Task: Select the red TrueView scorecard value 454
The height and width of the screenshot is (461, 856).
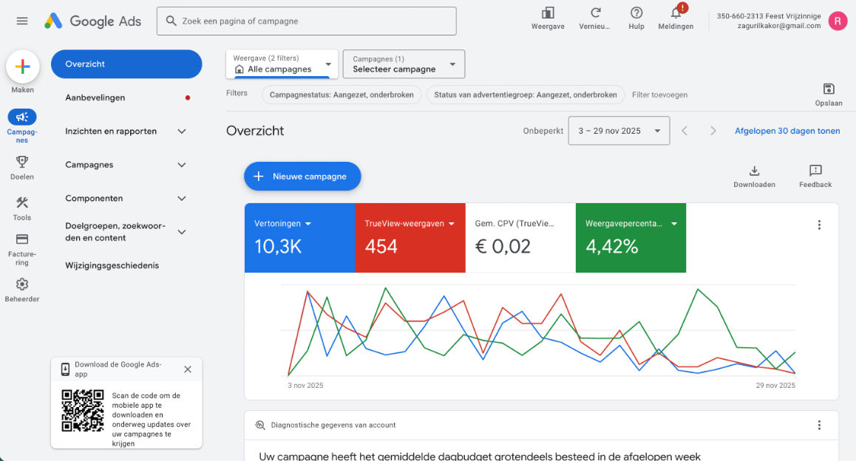Action: point(381,247)
